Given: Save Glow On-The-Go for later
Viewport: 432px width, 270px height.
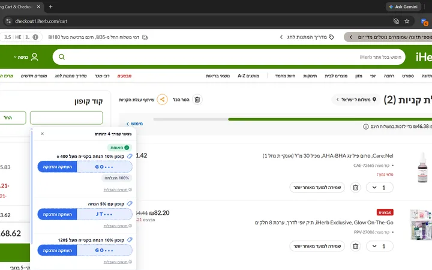Looking at the screenshot, I should 317,246.
